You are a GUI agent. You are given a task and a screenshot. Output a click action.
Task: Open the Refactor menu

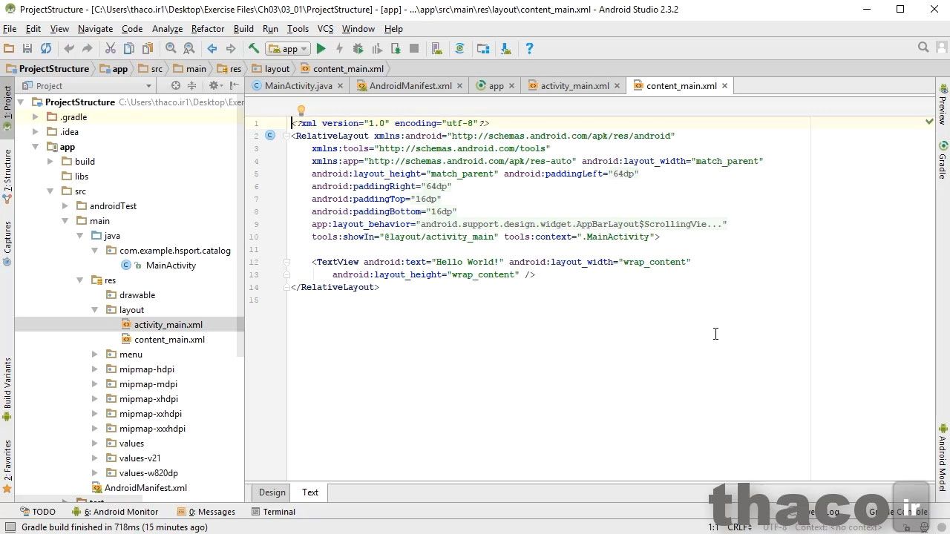click(x=208, y=29)
